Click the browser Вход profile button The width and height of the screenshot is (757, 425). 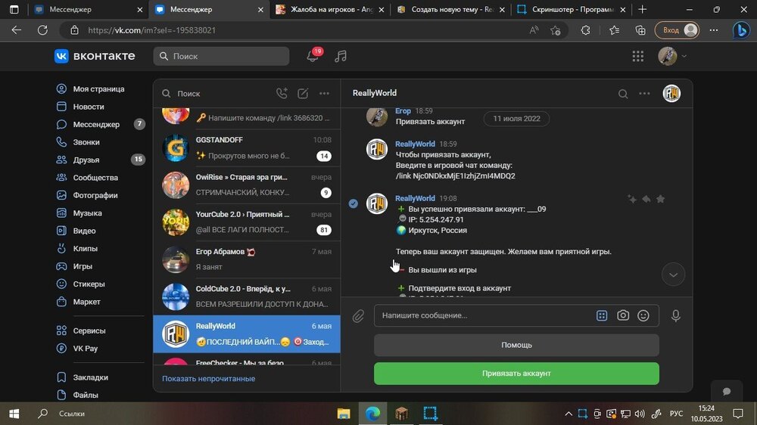coord(678,30)
